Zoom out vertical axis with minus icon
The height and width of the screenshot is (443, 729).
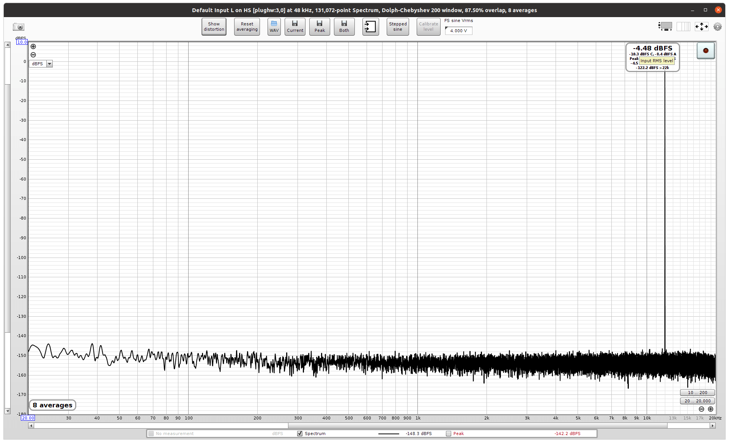(33, 55)
